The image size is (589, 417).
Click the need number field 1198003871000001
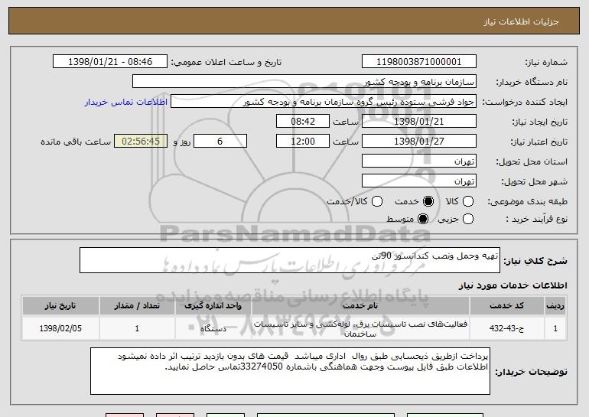pos(419,62)
